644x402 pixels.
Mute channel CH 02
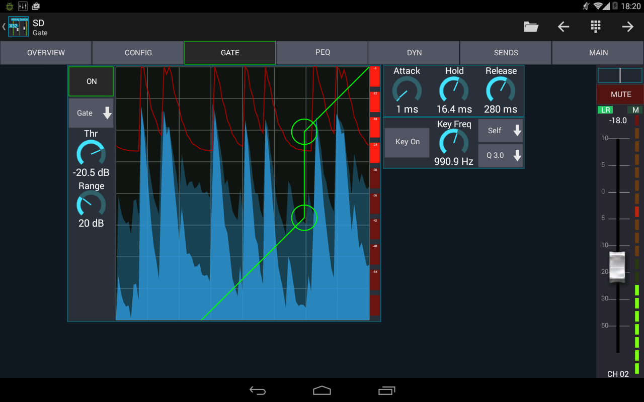[619, 94]
